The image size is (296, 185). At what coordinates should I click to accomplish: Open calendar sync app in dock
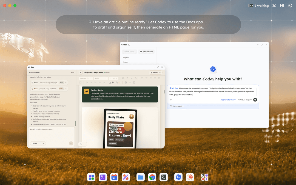114,177
